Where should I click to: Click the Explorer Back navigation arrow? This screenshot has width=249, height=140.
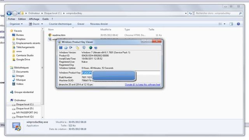click(x=9, y=13)
